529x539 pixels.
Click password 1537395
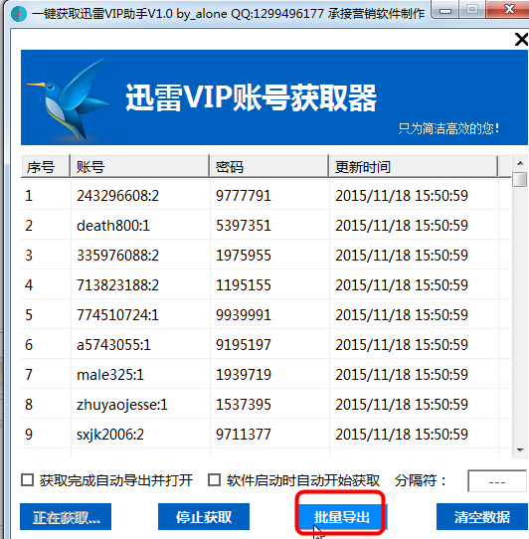[244, 405]
